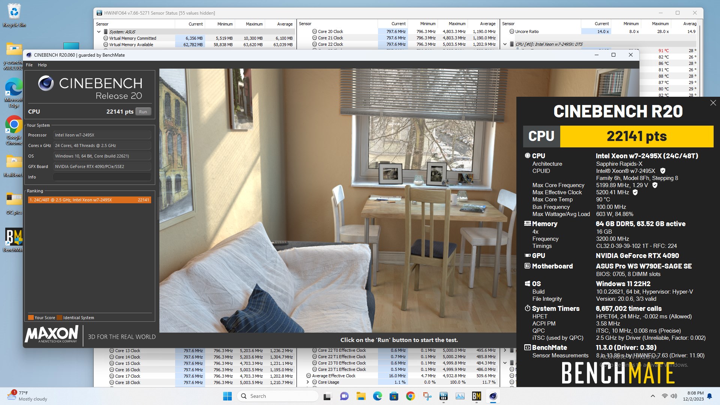Open the OC pics desktop folder
This screenshot has height=405, width=720.
(x=14, y=203)
